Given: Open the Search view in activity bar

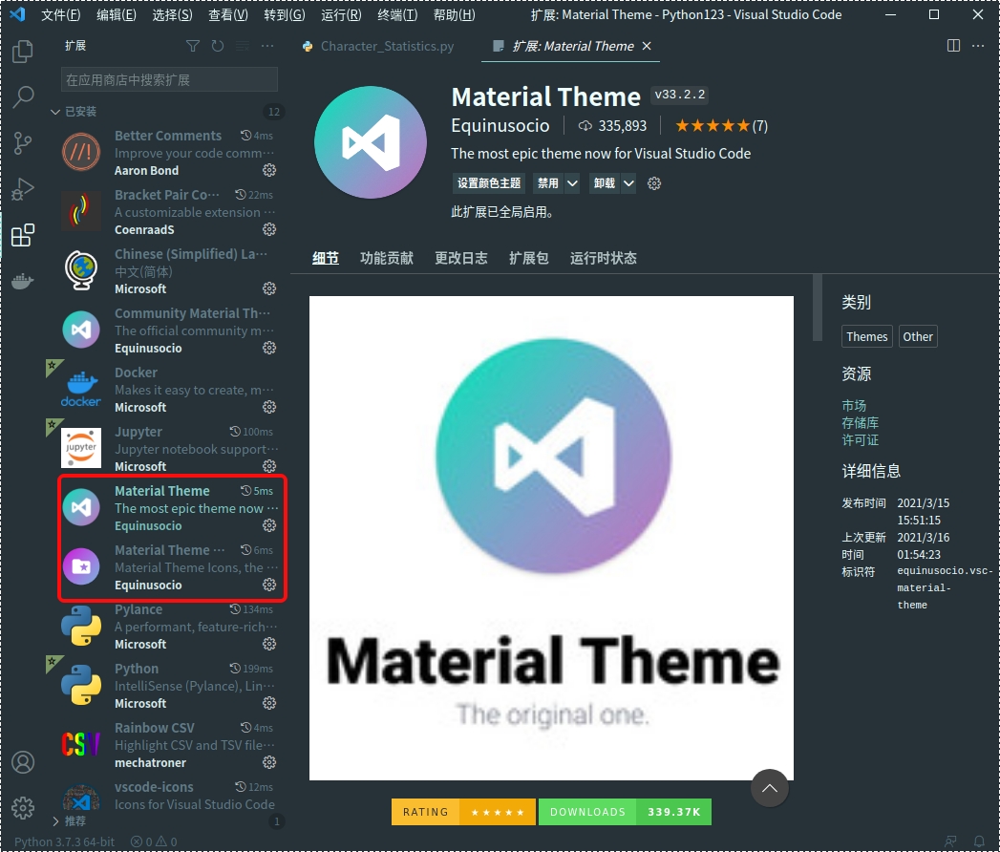Looking at the screenshot, I should 23,96.
